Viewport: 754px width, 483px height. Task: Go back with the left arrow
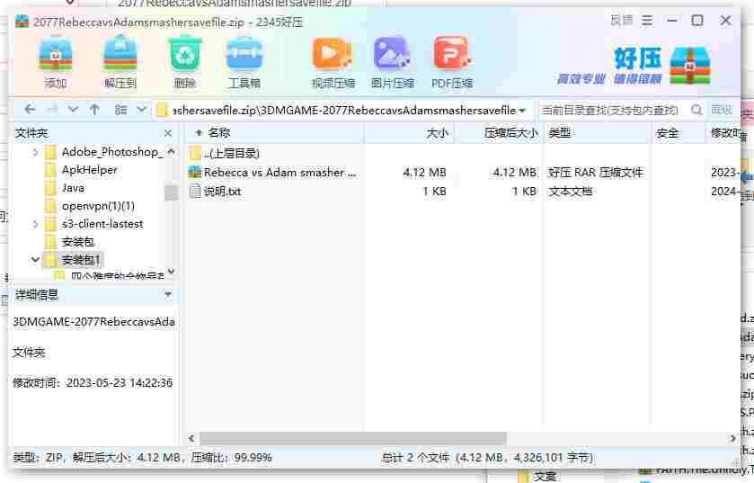pos(30,110)
